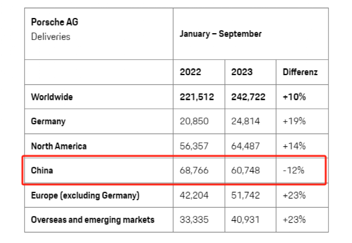Select the Worldwide row label
Screen dimensions: 352x243
click(52, 97)
